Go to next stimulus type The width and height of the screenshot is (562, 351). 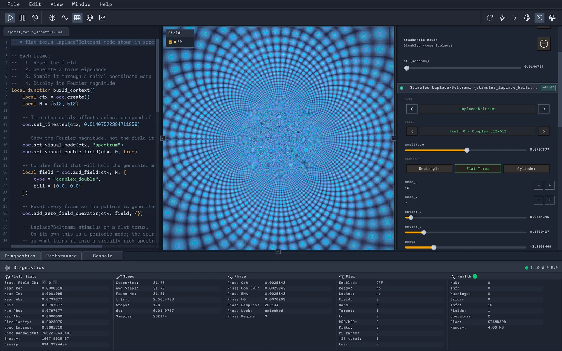544,109
